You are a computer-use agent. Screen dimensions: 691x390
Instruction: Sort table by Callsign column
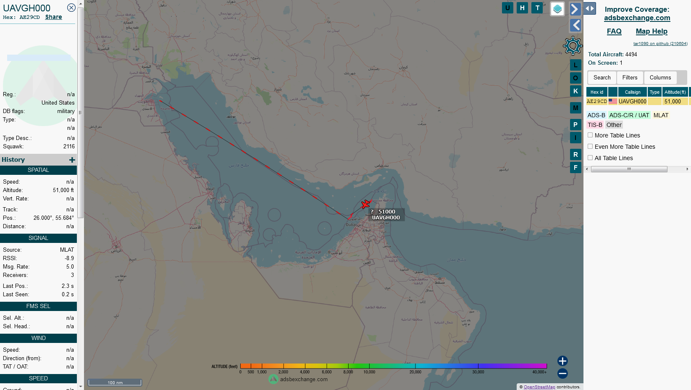[x=633, y=92]
